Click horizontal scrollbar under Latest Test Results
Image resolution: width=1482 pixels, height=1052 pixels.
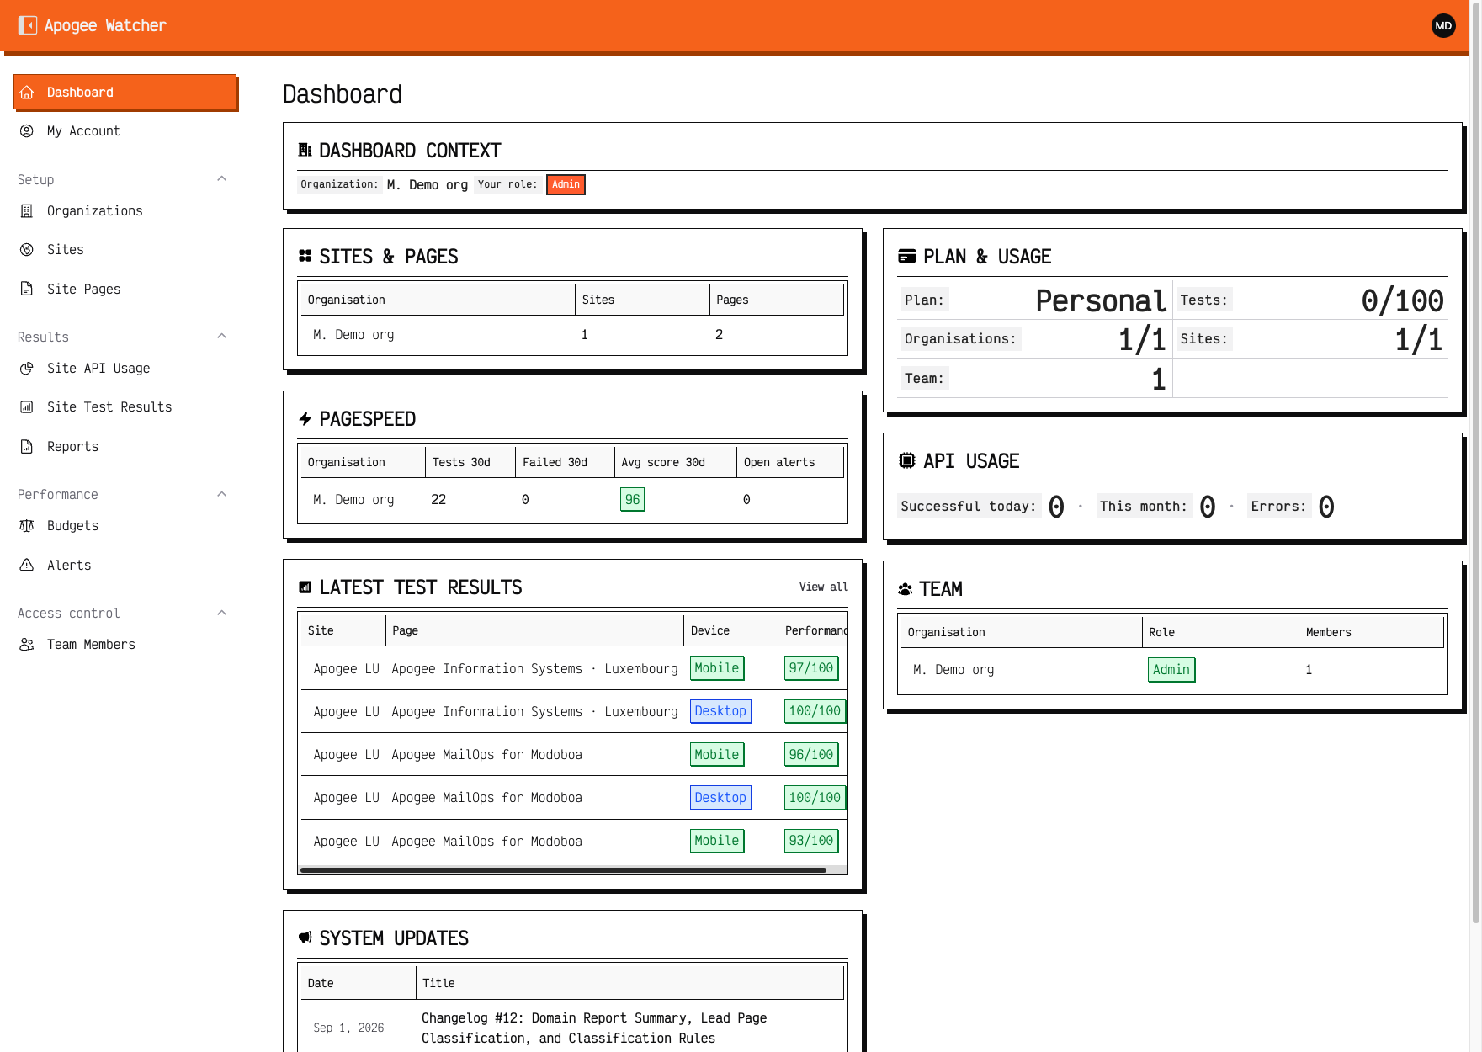tap(563, 870)
